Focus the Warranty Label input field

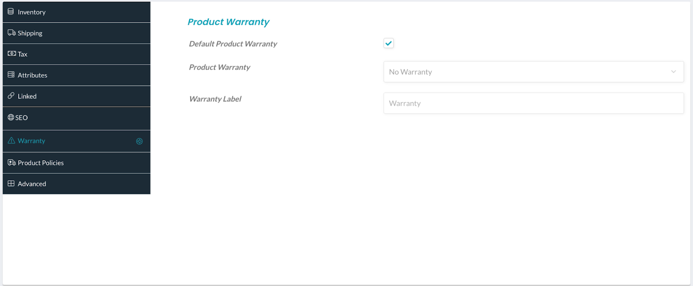coord(534,103)
